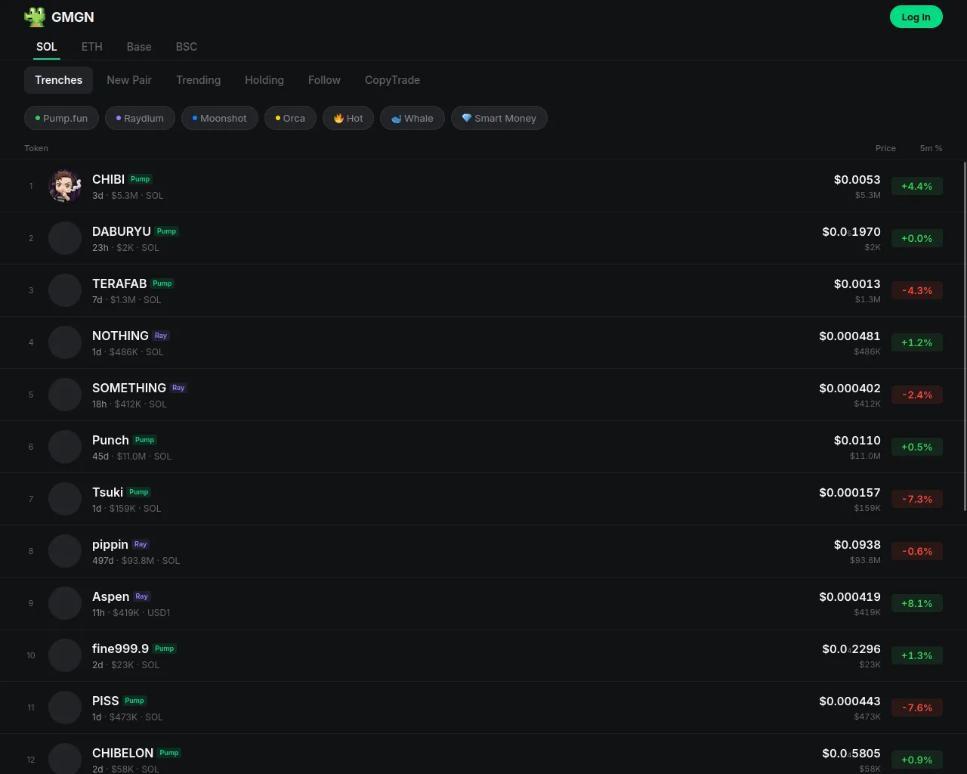Open the Trending tab
The image size is (967, 774).
(x=199, y=80)
